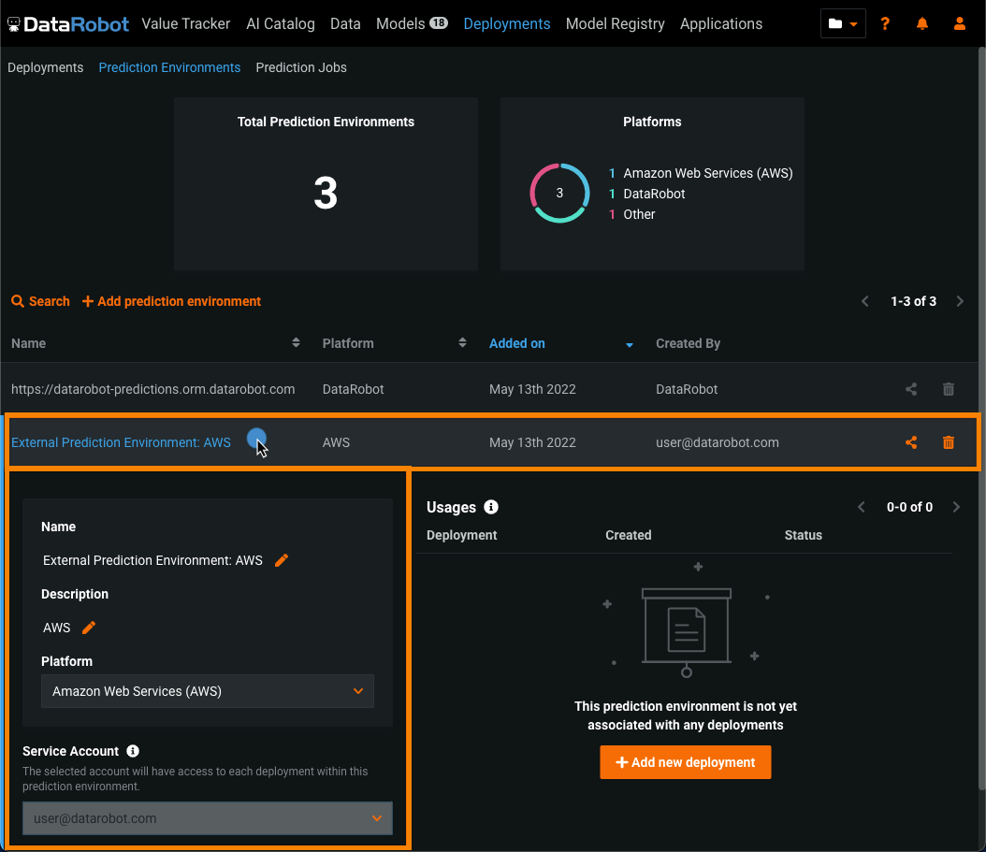986x852 pixels.
Task: Click Add prediction environment
Action: pos(172,301)
